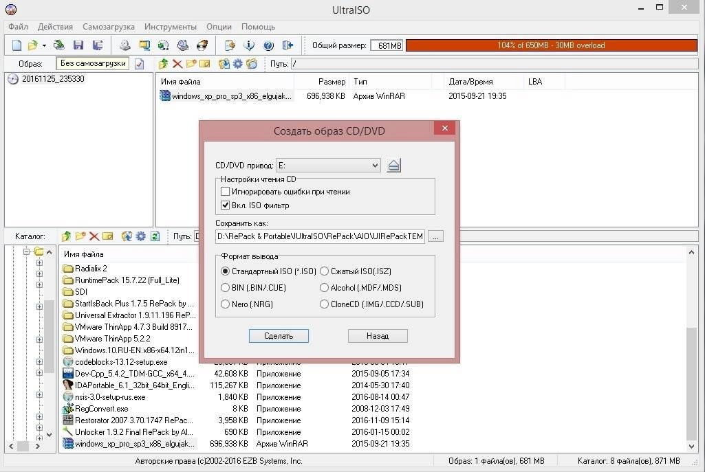The width and height of the screenshot is (705, 472).
Task: Click the Open CD/DVD toolbar icon
Action: tap(58, 45)
